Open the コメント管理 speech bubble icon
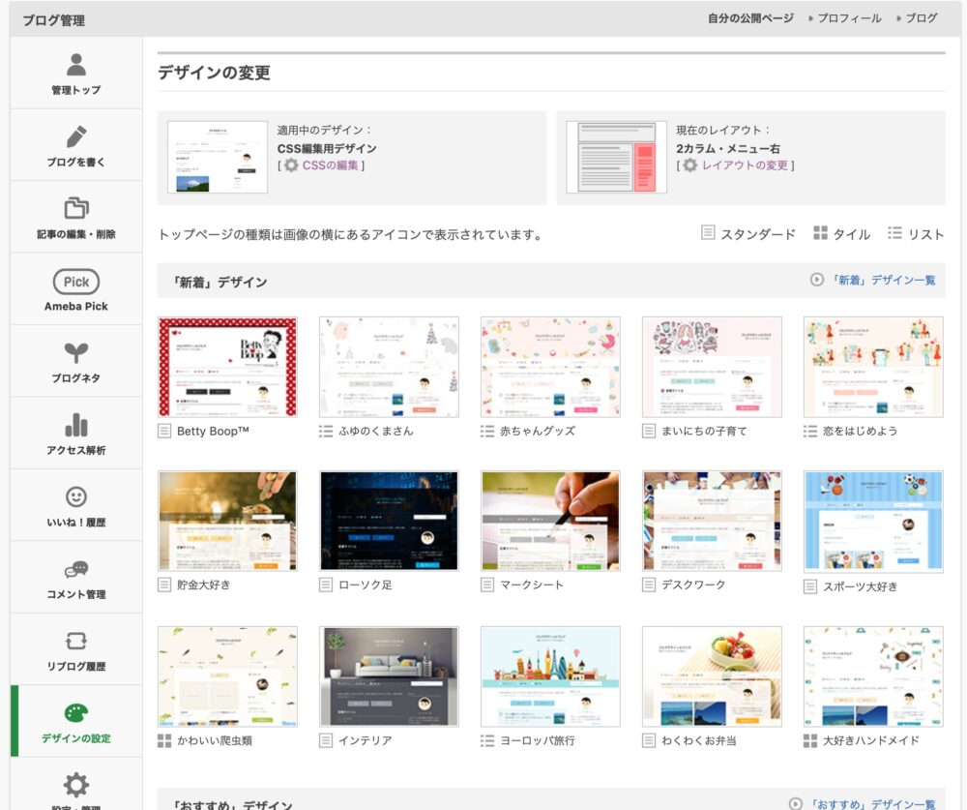 click(x=75, y=569)
